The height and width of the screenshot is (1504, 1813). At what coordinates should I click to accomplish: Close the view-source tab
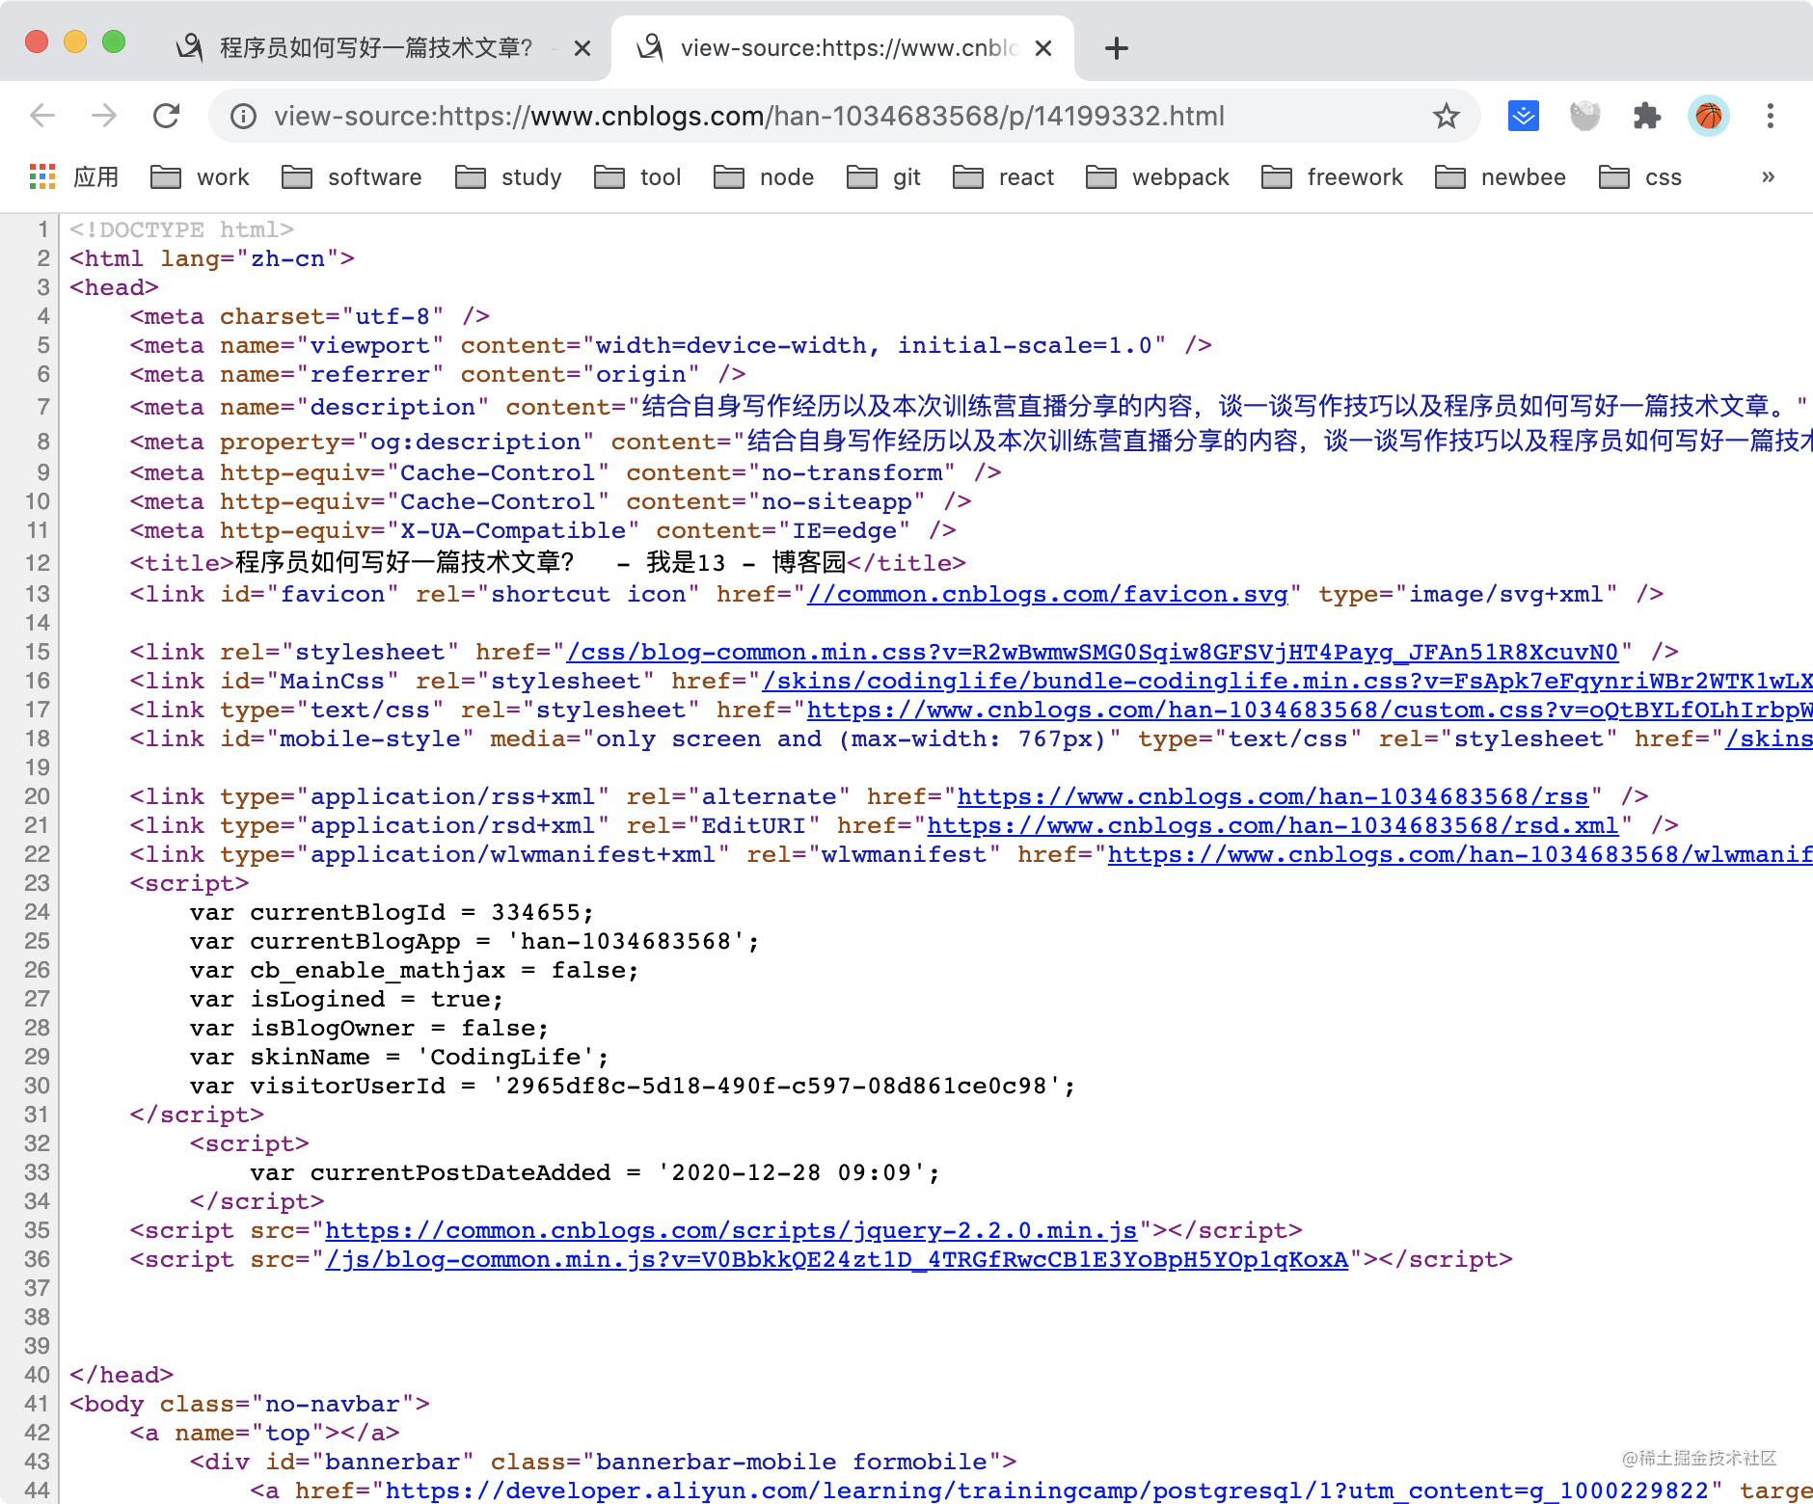click(1043, 48)
